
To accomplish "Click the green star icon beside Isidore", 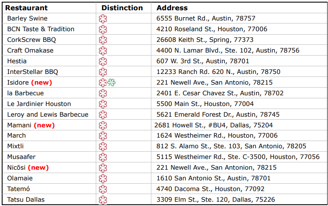I will 111,82.
